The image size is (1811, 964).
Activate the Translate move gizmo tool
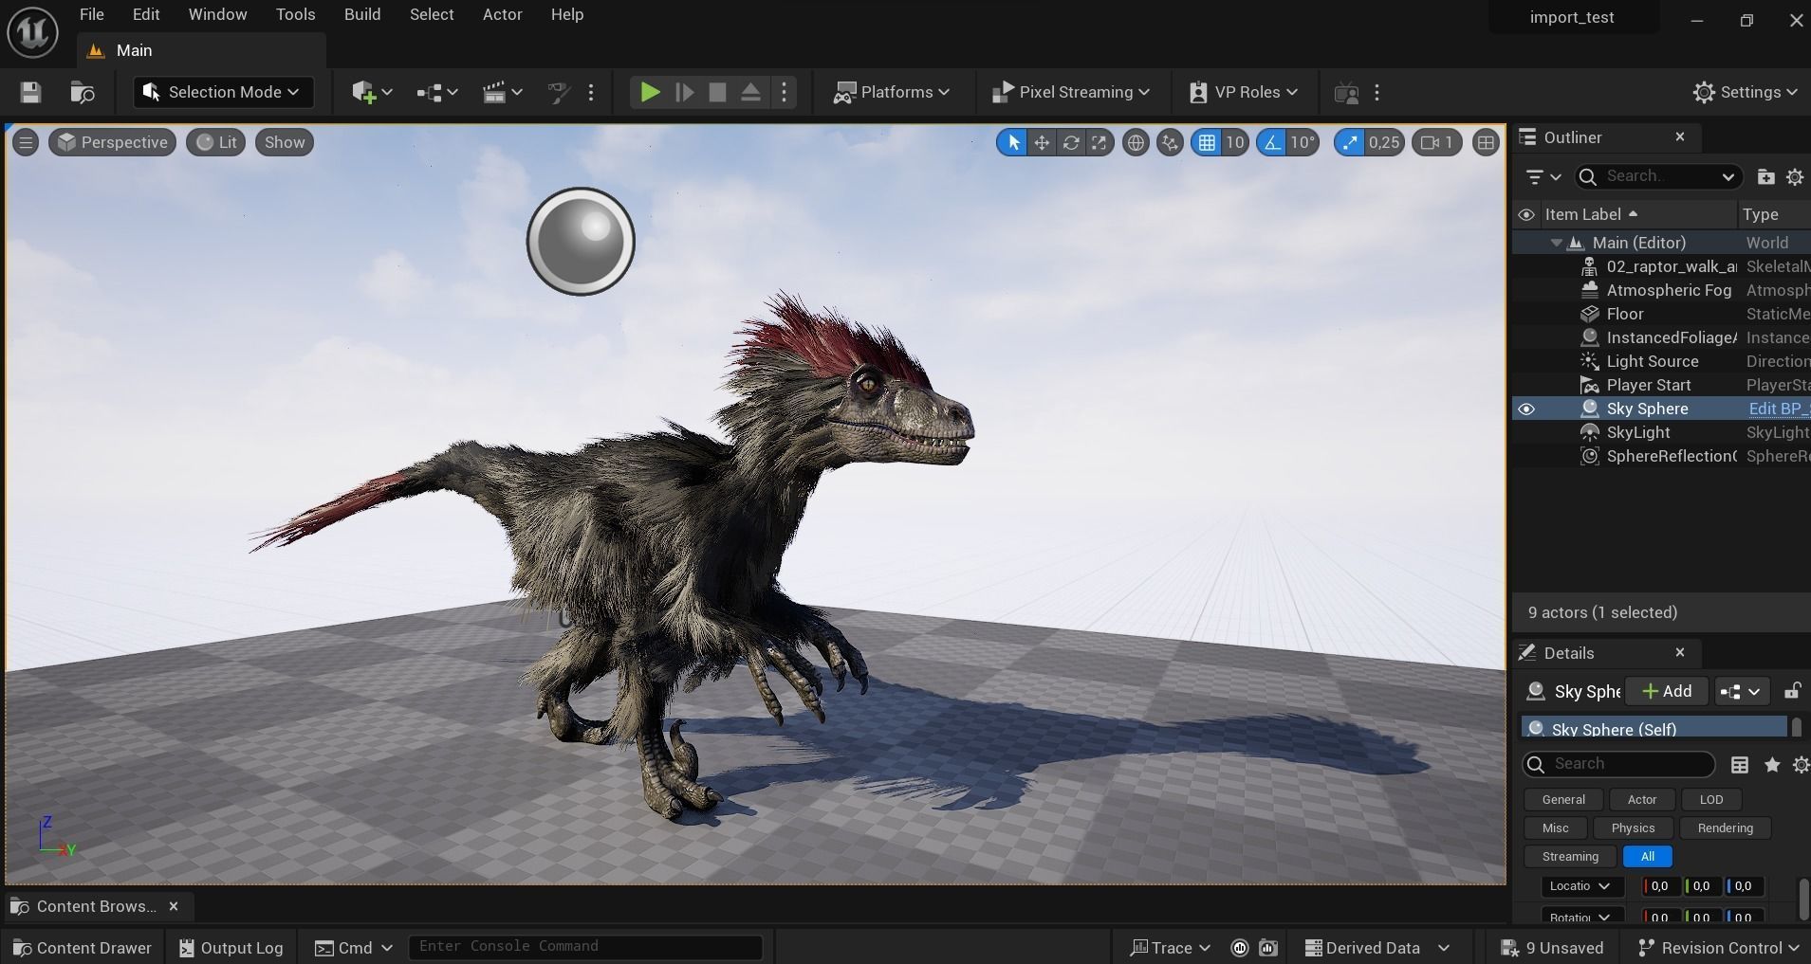(x=1042, y=142)
